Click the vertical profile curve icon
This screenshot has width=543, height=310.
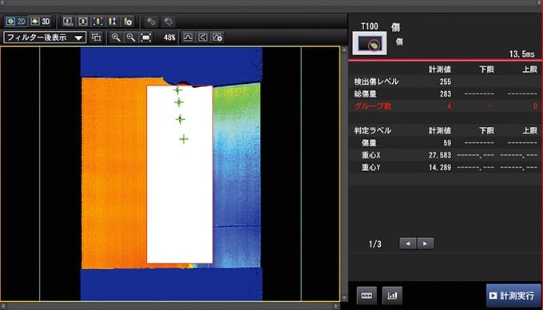click(203, 38)
